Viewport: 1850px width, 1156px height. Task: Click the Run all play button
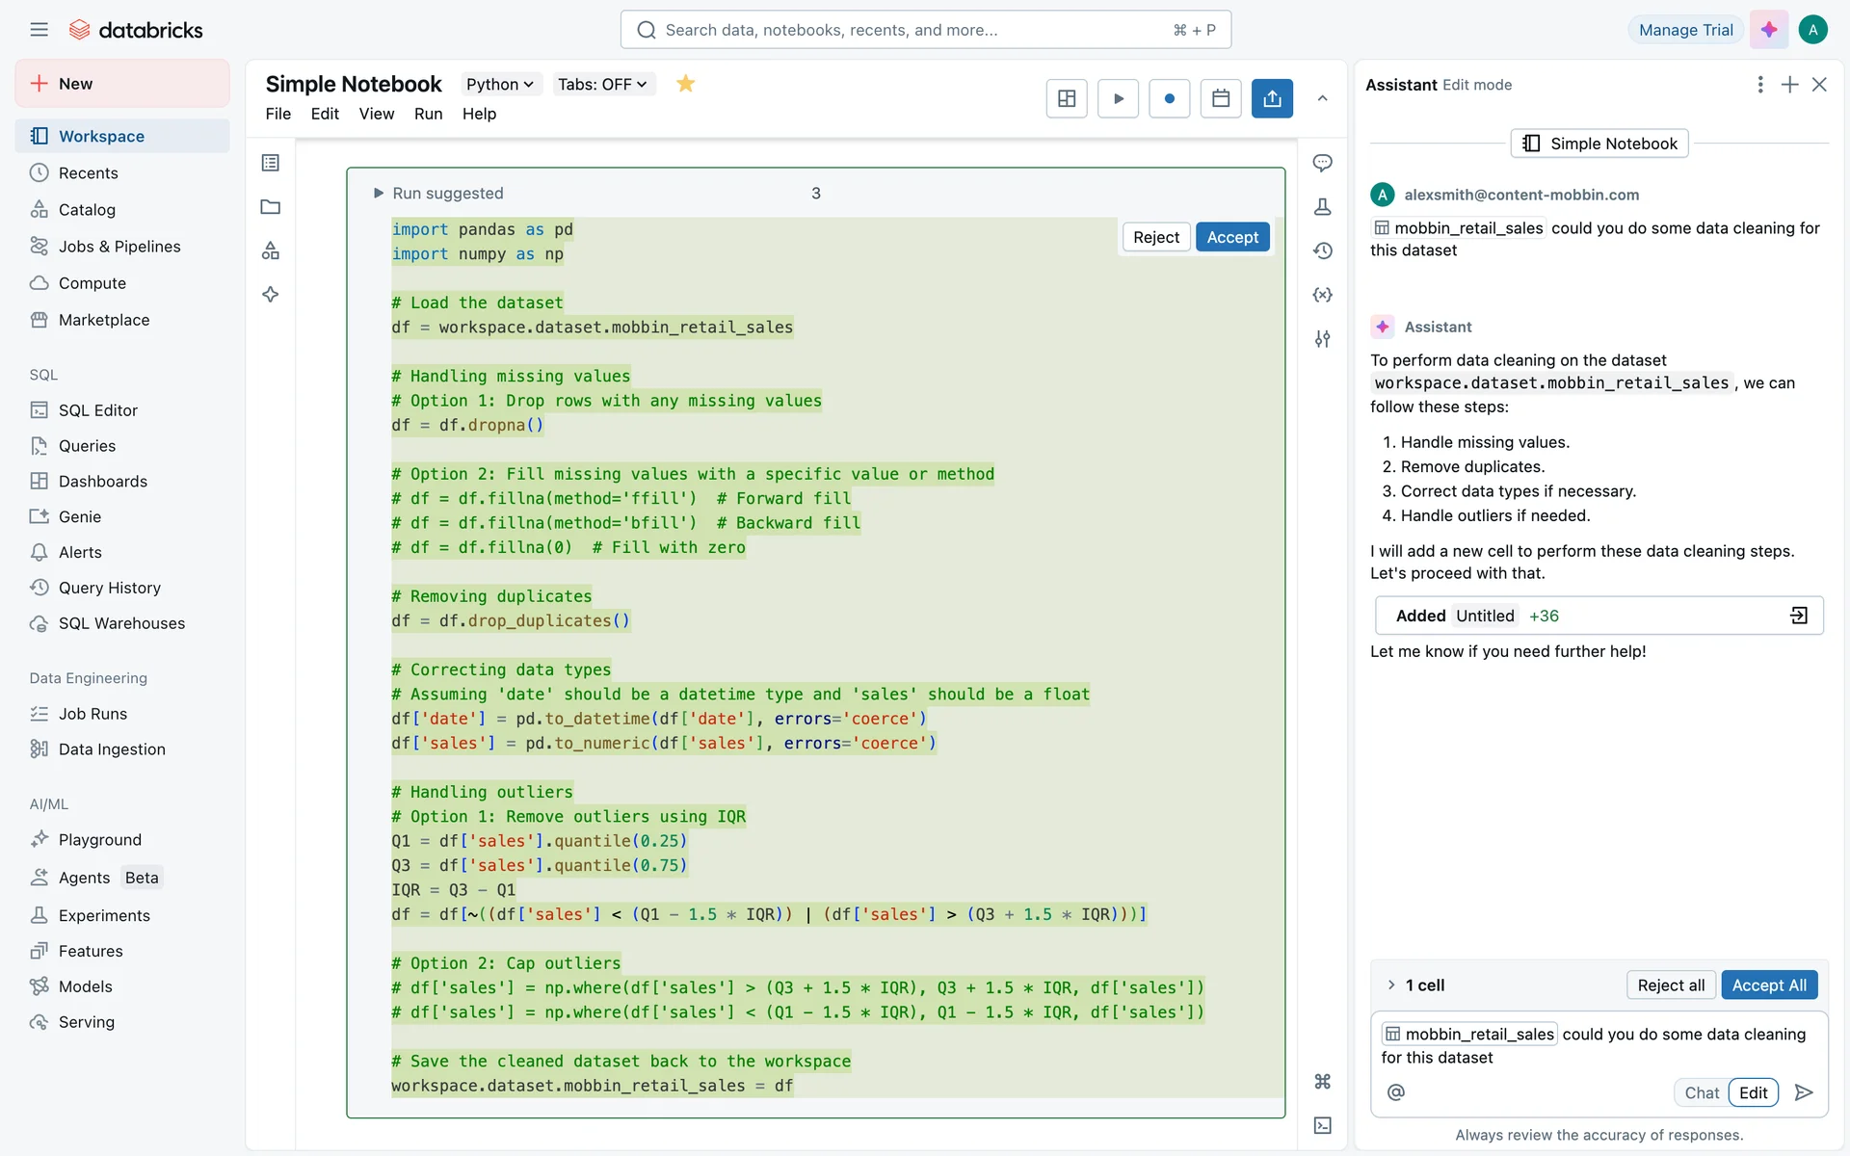pos(1118,98)
